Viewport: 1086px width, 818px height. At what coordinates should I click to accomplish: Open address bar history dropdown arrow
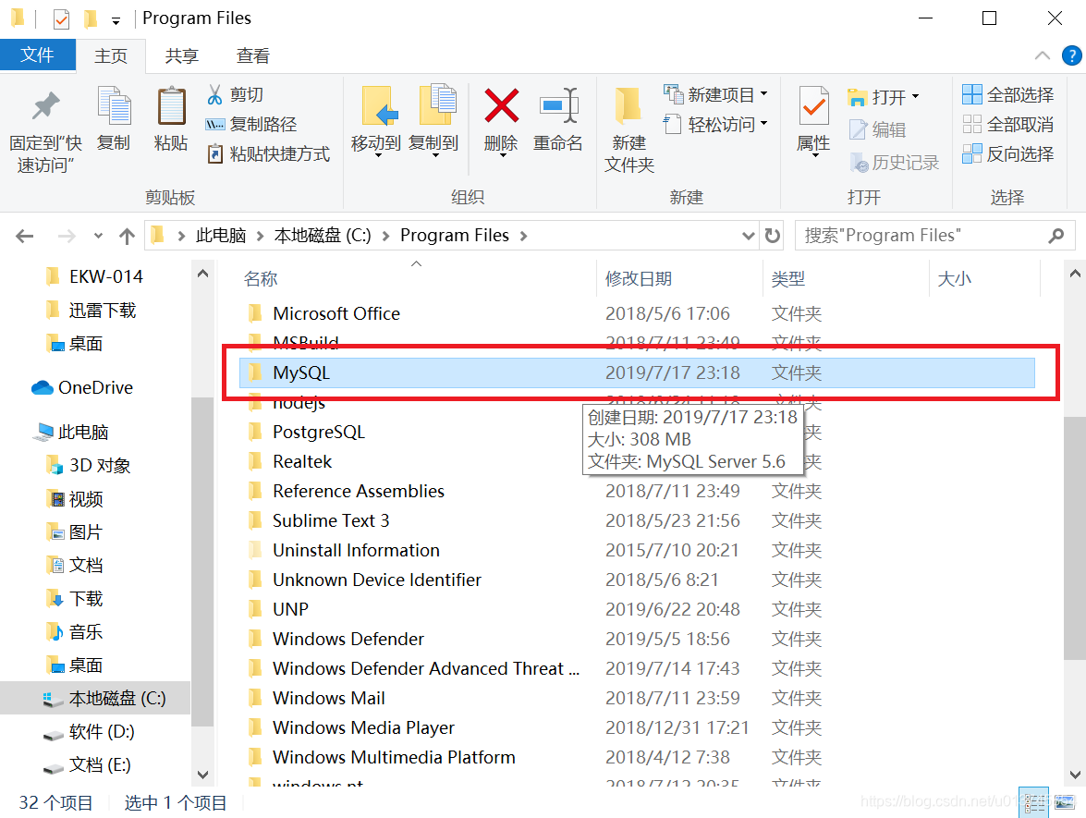[748, 236]
